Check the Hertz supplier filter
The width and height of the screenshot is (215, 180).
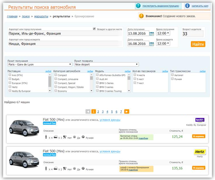pos(10,87)
